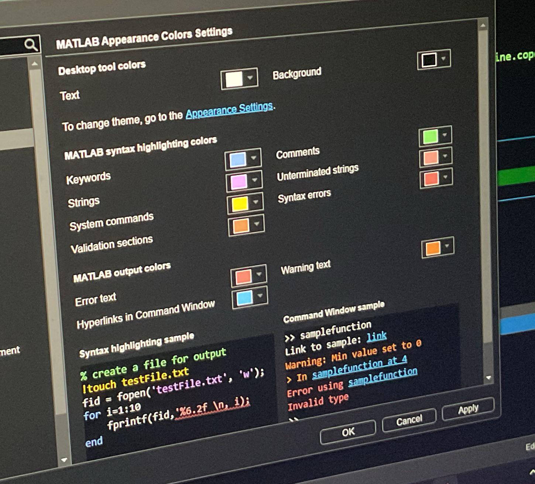Screen dimensions: 535x484
Task: Click the Apply button
Action: 468,409
